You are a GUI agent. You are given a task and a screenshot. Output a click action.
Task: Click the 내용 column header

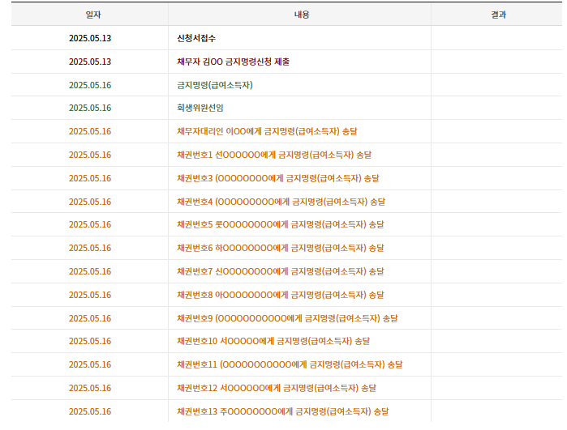pos(300,15)
